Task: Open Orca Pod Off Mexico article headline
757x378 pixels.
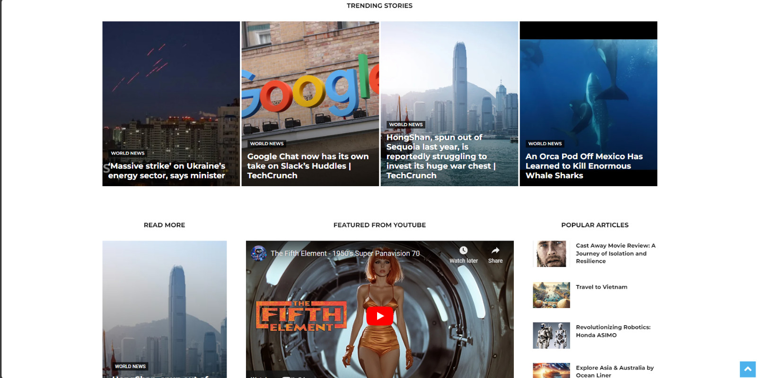Action: tap(584, 166)
